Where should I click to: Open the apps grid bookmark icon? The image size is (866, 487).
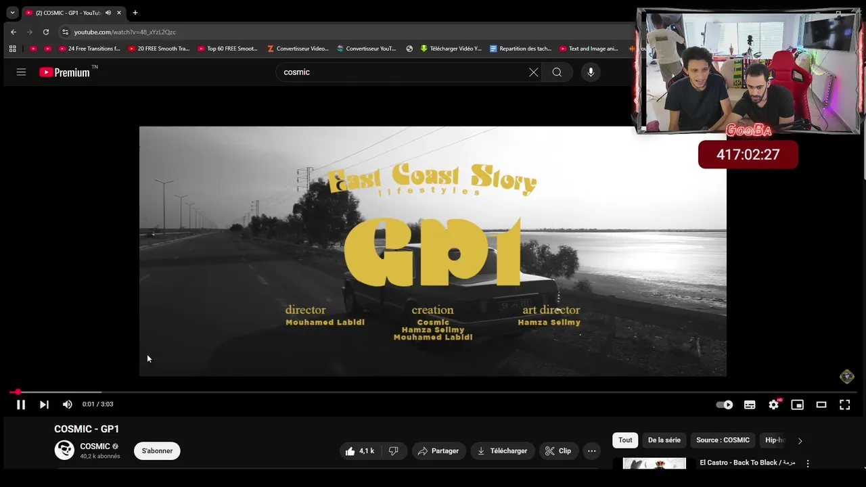click(x=12, y=49)
